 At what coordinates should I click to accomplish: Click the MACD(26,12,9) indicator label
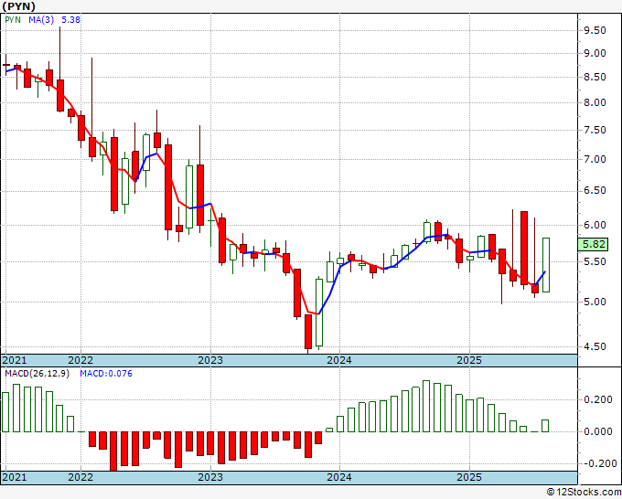click(x=37, y=374)
